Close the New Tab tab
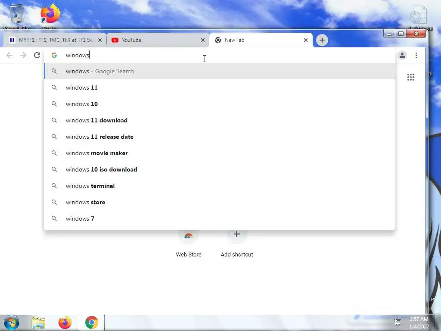Screen dimensions: 441x331 click(x=305, y=40)
